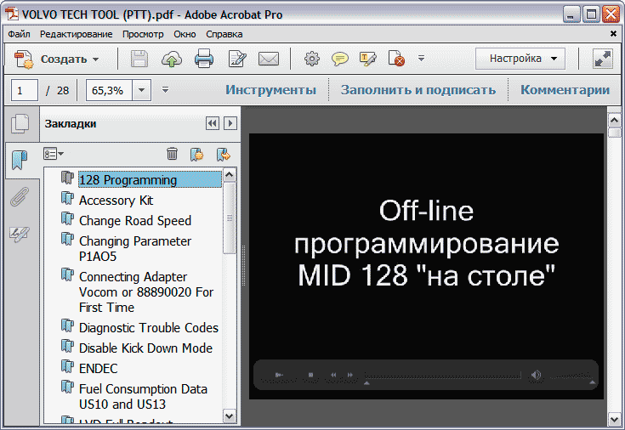
Task: Open the Окно menu
Action: pos(185,34)
